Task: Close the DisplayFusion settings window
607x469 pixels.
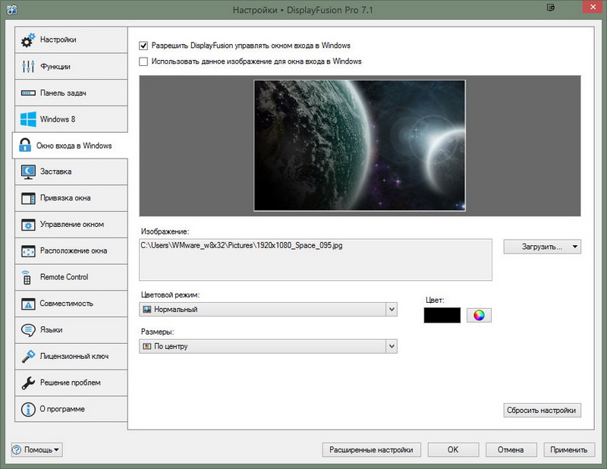Action: pos(593,7)
